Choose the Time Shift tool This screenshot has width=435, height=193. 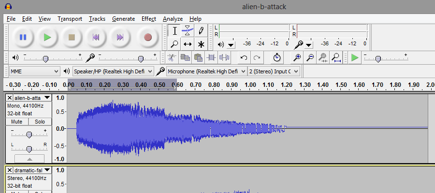[188, 44]
